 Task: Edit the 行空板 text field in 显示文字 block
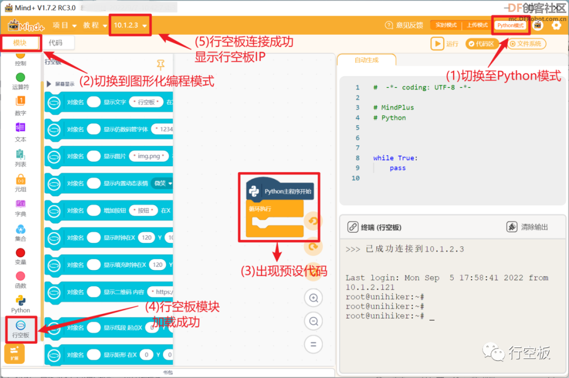tap(146, 102)
